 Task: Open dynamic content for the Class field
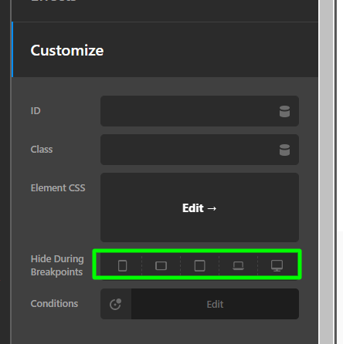click(x=284, y=150)
